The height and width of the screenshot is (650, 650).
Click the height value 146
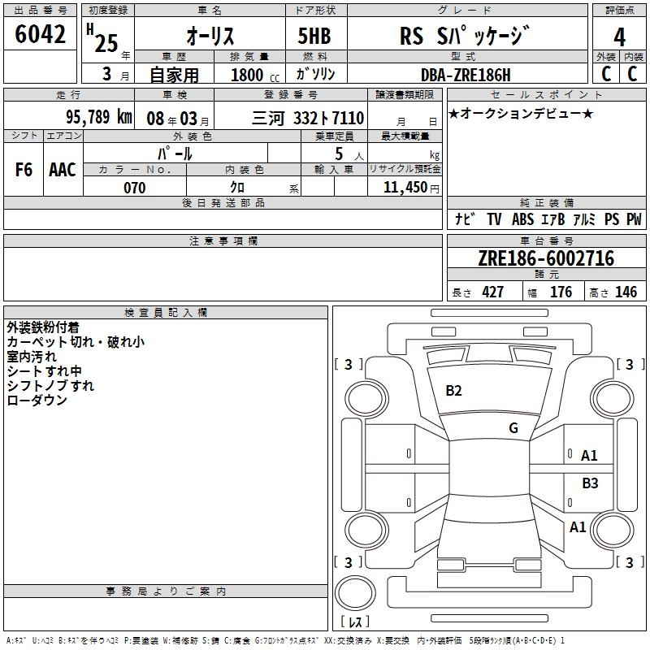pyautogui.click(x=626, y=292)
